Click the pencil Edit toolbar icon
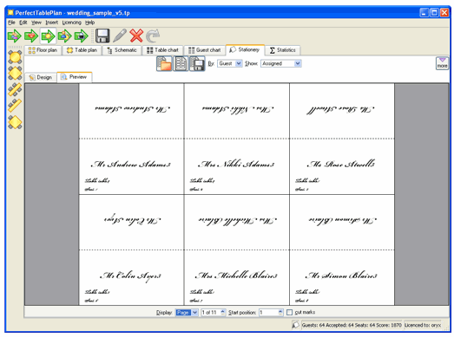The image size is (454, 337). [x=120, y=36]
